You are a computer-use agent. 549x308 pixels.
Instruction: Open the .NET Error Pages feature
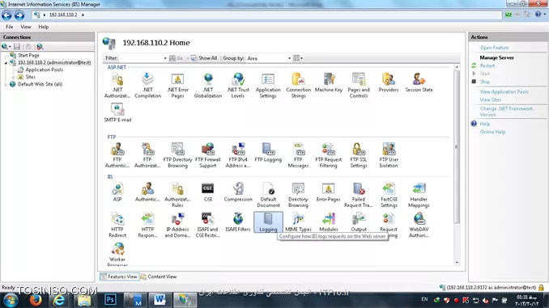pyautogui.click(x=177, y=86)
